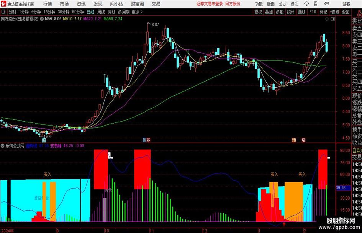Open the 财富圈 menu
The image size is (362, 233).
(137, 4)
